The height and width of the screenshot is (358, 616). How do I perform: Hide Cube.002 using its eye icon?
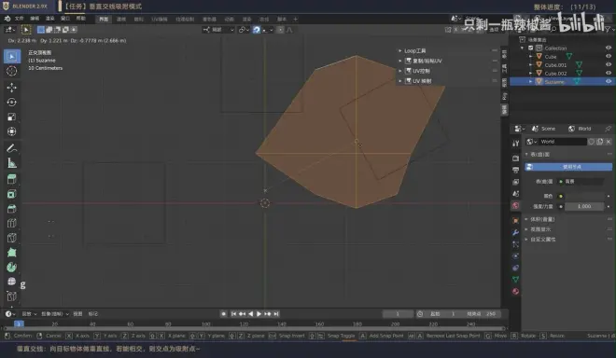pos(609,73)
